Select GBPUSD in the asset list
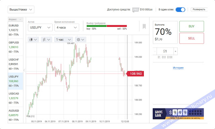The image size is (215, 129). 15,47
